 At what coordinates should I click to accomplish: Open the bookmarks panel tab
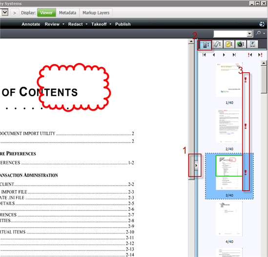click(218, 44)
